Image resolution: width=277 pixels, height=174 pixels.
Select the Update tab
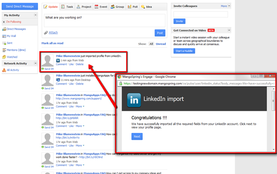coord(51,7)
